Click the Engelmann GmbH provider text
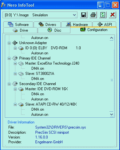 click(49, 142)
